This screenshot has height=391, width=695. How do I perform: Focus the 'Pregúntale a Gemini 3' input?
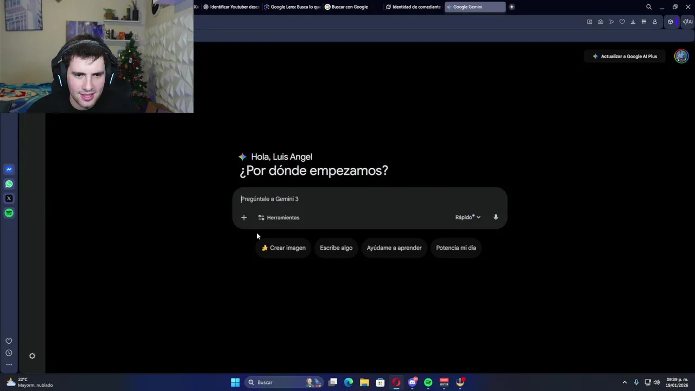(369, 199)
